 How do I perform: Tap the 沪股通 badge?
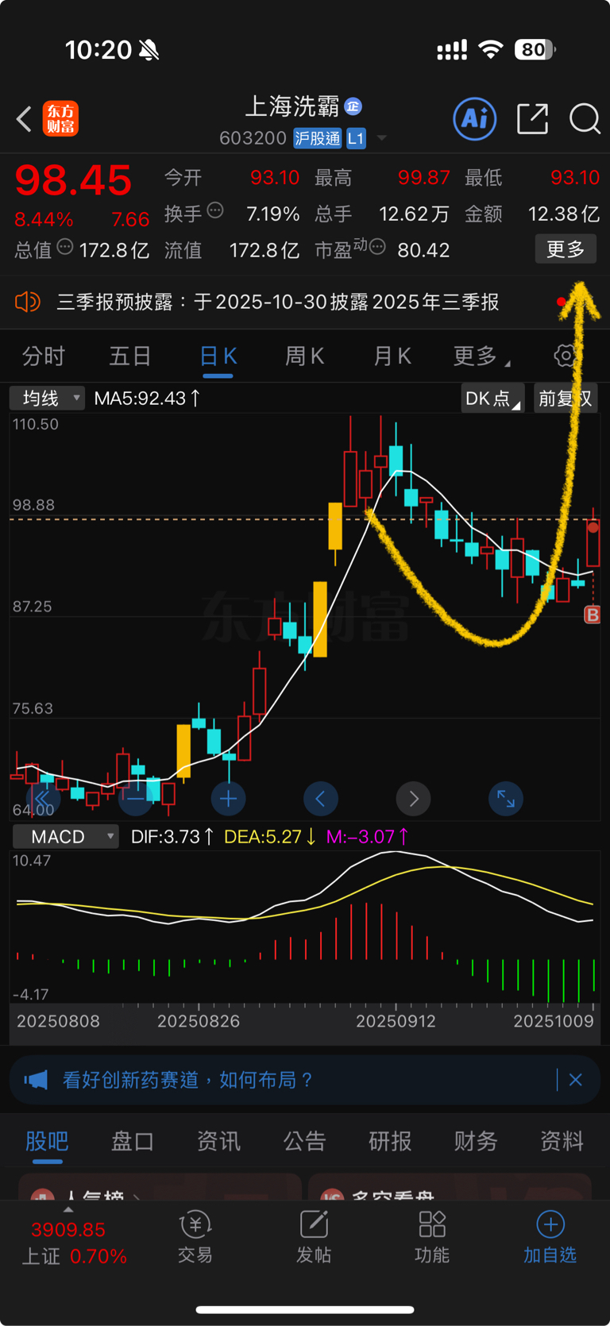[x=317, y=138]
